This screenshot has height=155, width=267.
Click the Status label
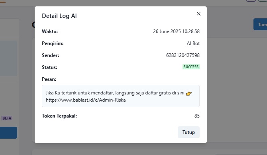pos(49,67)
